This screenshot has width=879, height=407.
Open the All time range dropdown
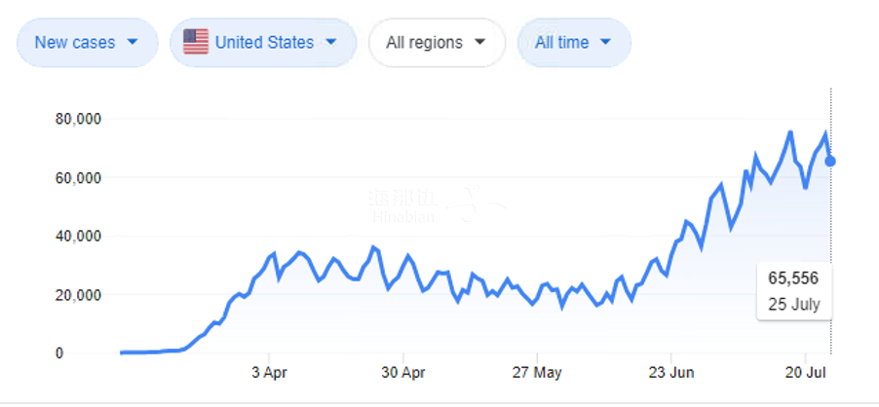(573, 43)
